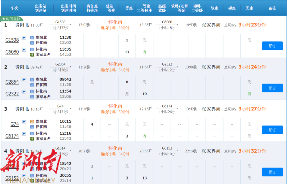Screen dimensions: 287x184
Task: Click the 时间最快 fastest-time badge
Action: click(12, 19)
